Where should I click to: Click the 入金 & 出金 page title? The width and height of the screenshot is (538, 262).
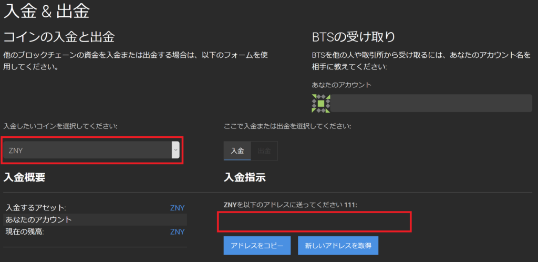(x=46, y=12)
